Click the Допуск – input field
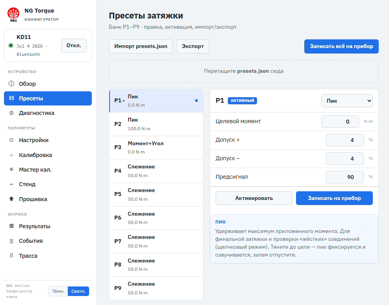 345,159
